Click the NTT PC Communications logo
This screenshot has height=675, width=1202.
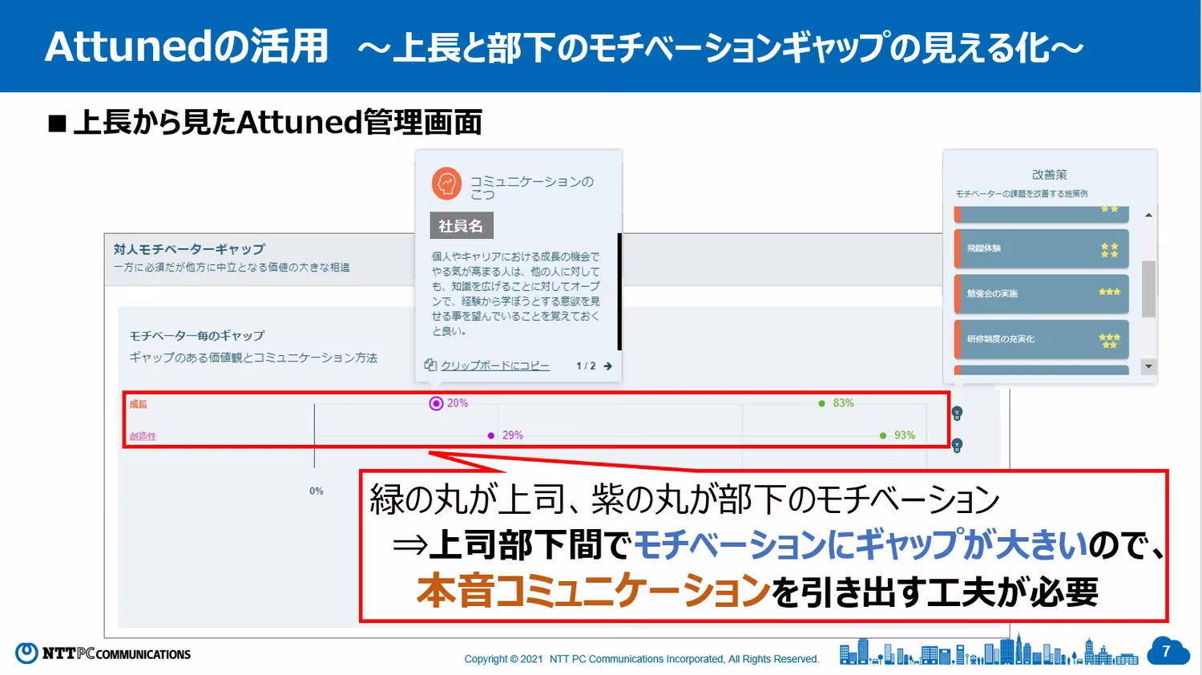point(104,653)
